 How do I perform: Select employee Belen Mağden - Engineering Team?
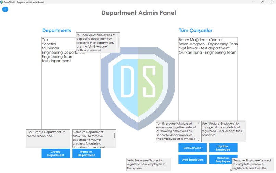click(x=208, y=44)
